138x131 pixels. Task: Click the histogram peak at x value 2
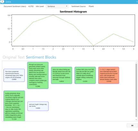click(53, 15)
